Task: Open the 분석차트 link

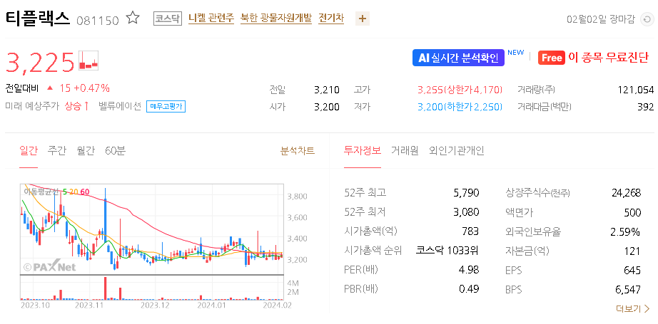Action: click(298, 151)
